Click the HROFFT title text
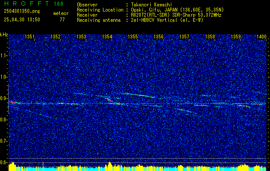The width and height of the screenshot is (270, 171). [26, 3]
